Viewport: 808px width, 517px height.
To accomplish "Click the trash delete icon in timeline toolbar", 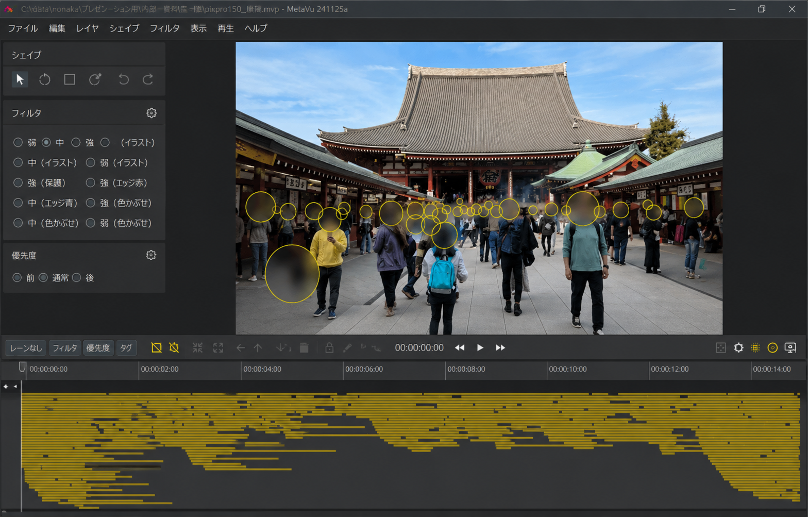I will (x=304, y=348).
